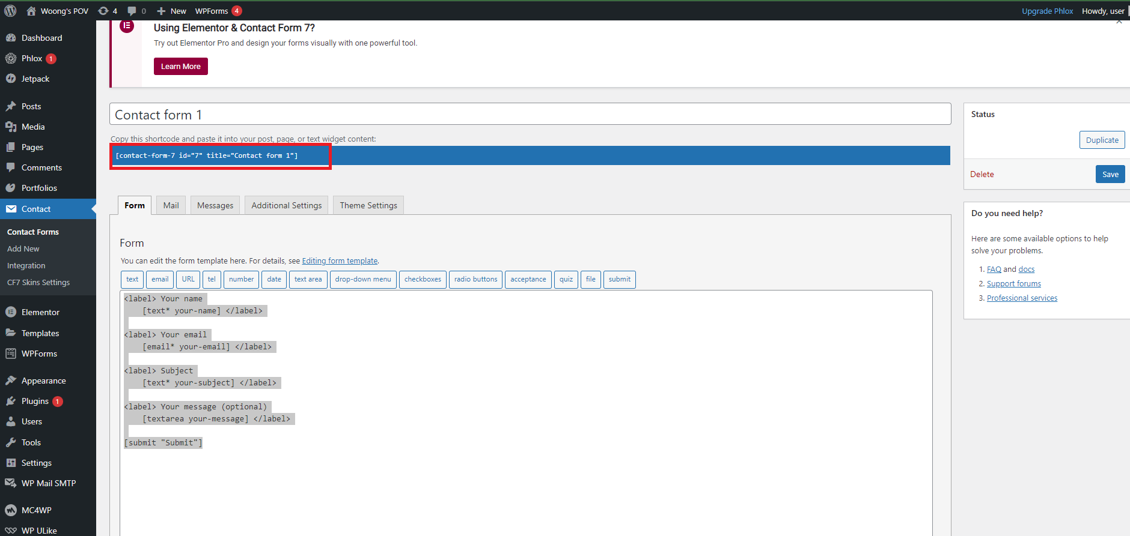The image size is (1130, 536).
Task: Click the Templates folder icon in sidebar
Action: coord(11,333)
